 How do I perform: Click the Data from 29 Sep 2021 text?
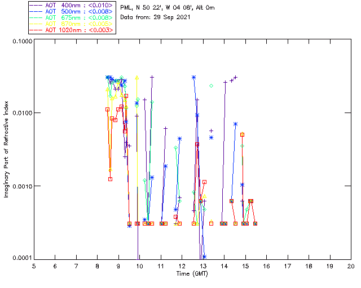(155, 17)
